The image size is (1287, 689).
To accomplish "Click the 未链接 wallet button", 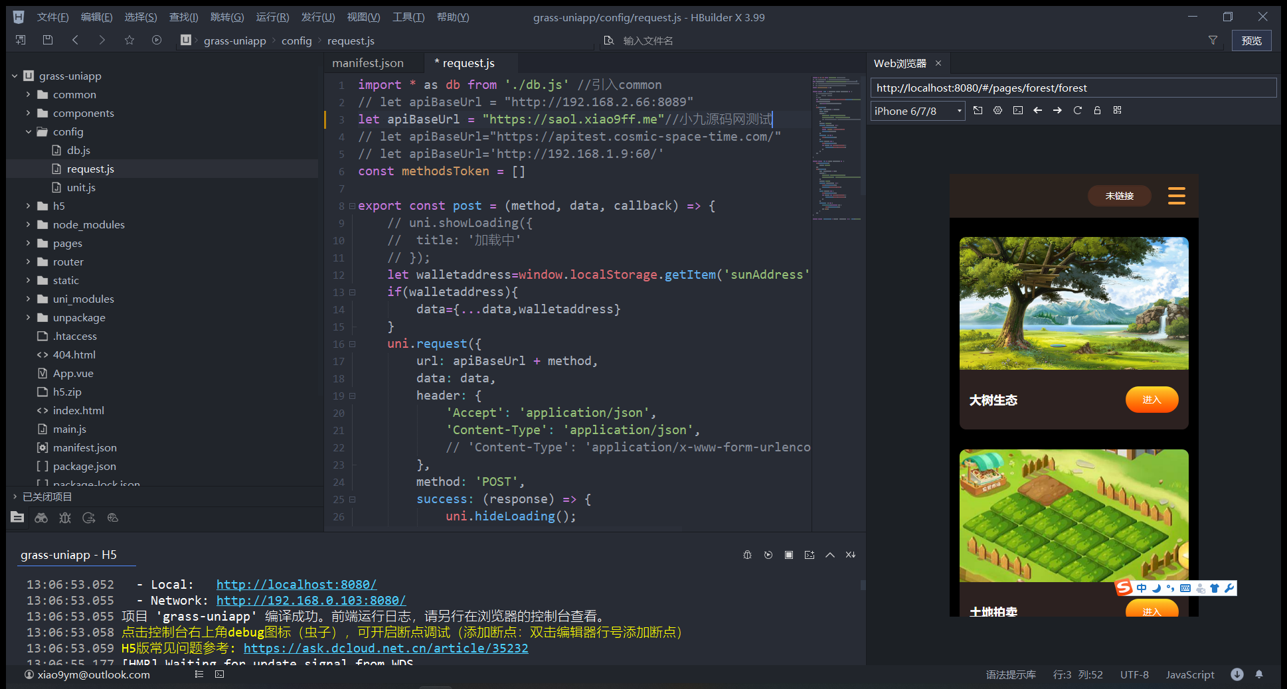I will point(1120,196).
